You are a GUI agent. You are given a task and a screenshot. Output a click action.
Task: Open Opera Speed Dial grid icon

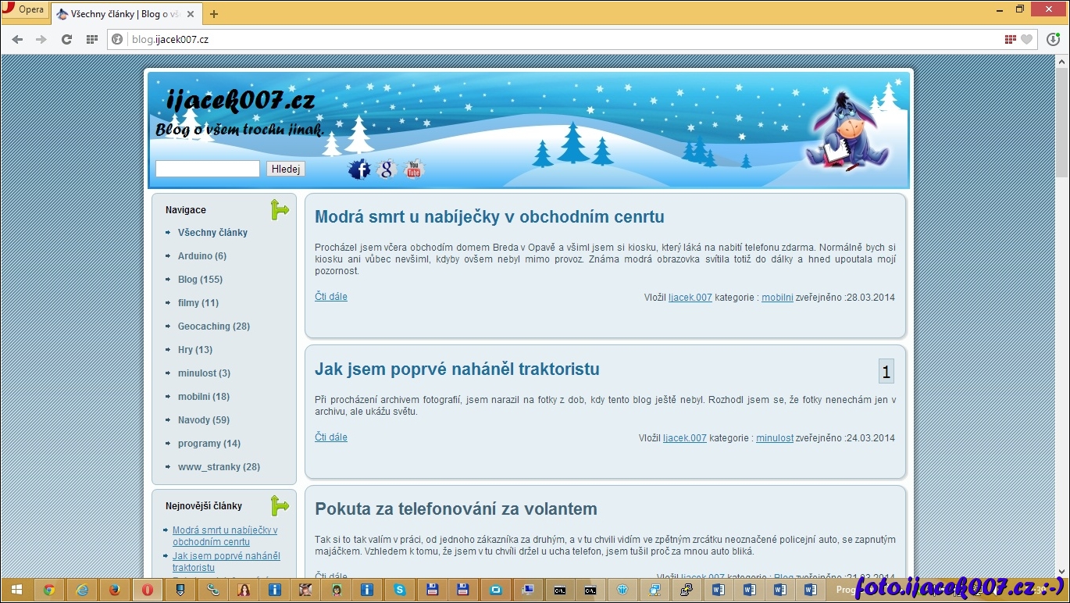tap(92, 39)
